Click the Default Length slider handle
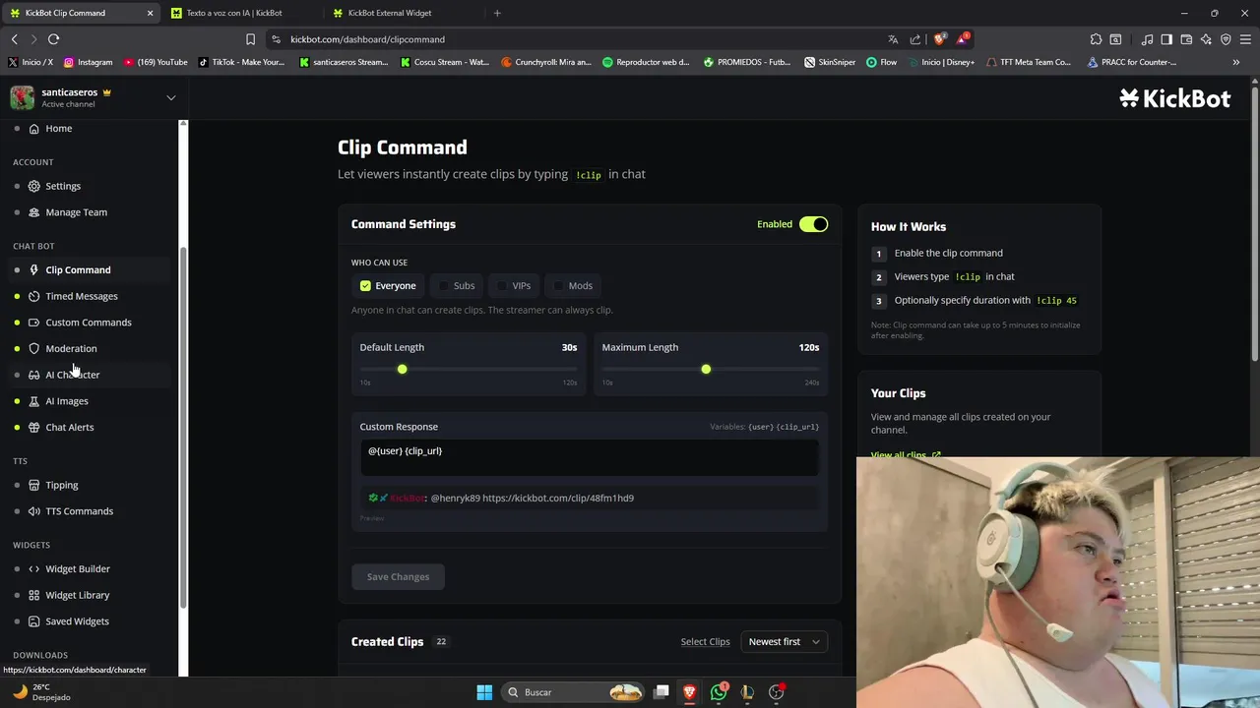Image resolution: width=1260 pixels, height=708 pixels. point(402,369)
